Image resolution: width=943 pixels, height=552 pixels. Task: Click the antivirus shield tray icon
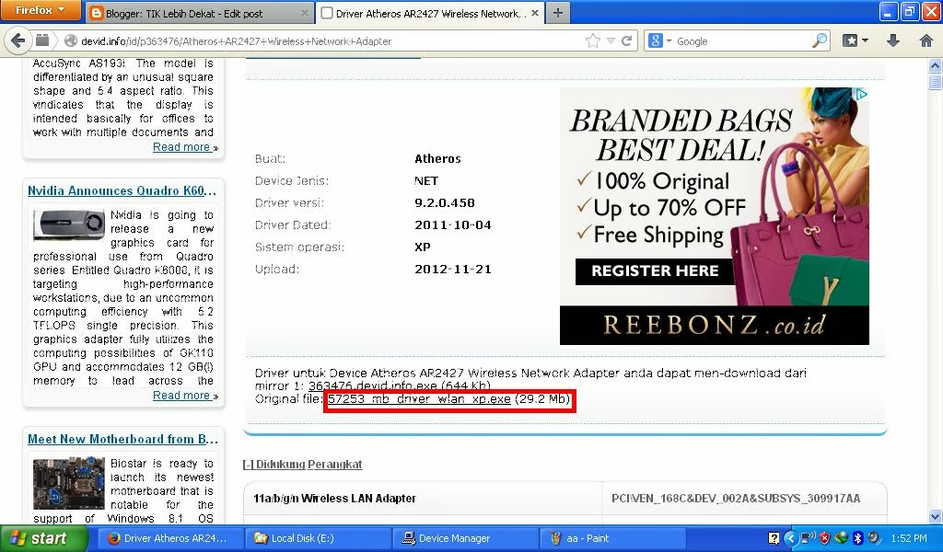[x=822, y=536]
